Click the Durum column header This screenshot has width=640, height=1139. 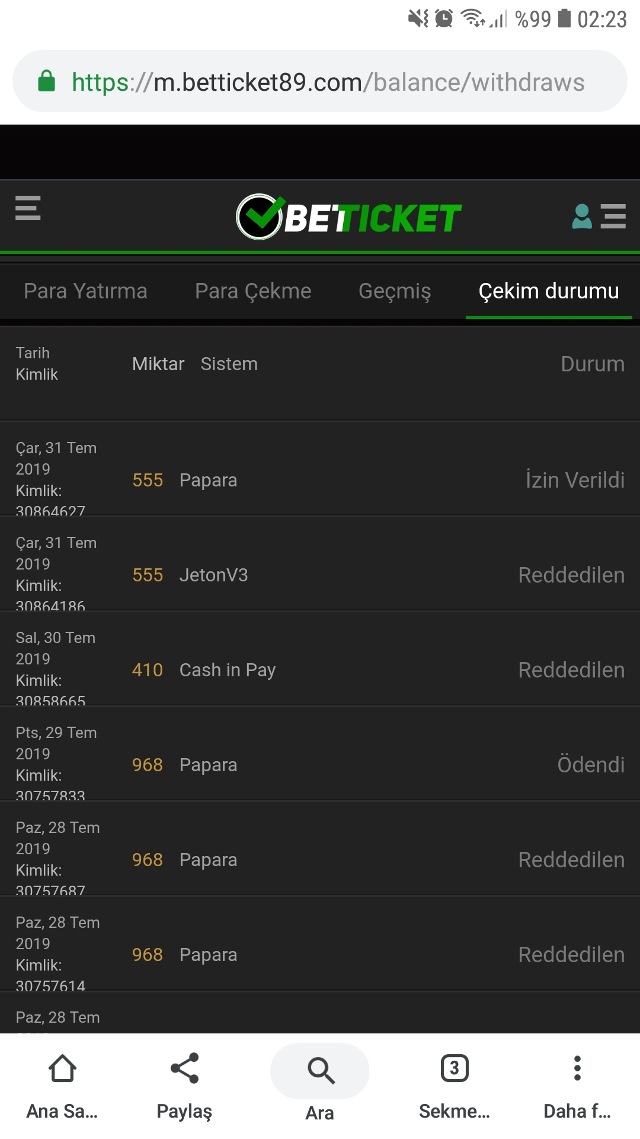(593, 364)
